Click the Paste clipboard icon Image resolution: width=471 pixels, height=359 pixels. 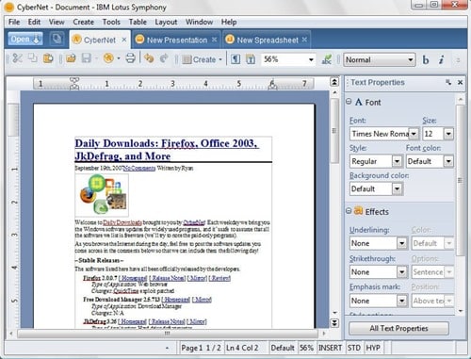(48, 58)
